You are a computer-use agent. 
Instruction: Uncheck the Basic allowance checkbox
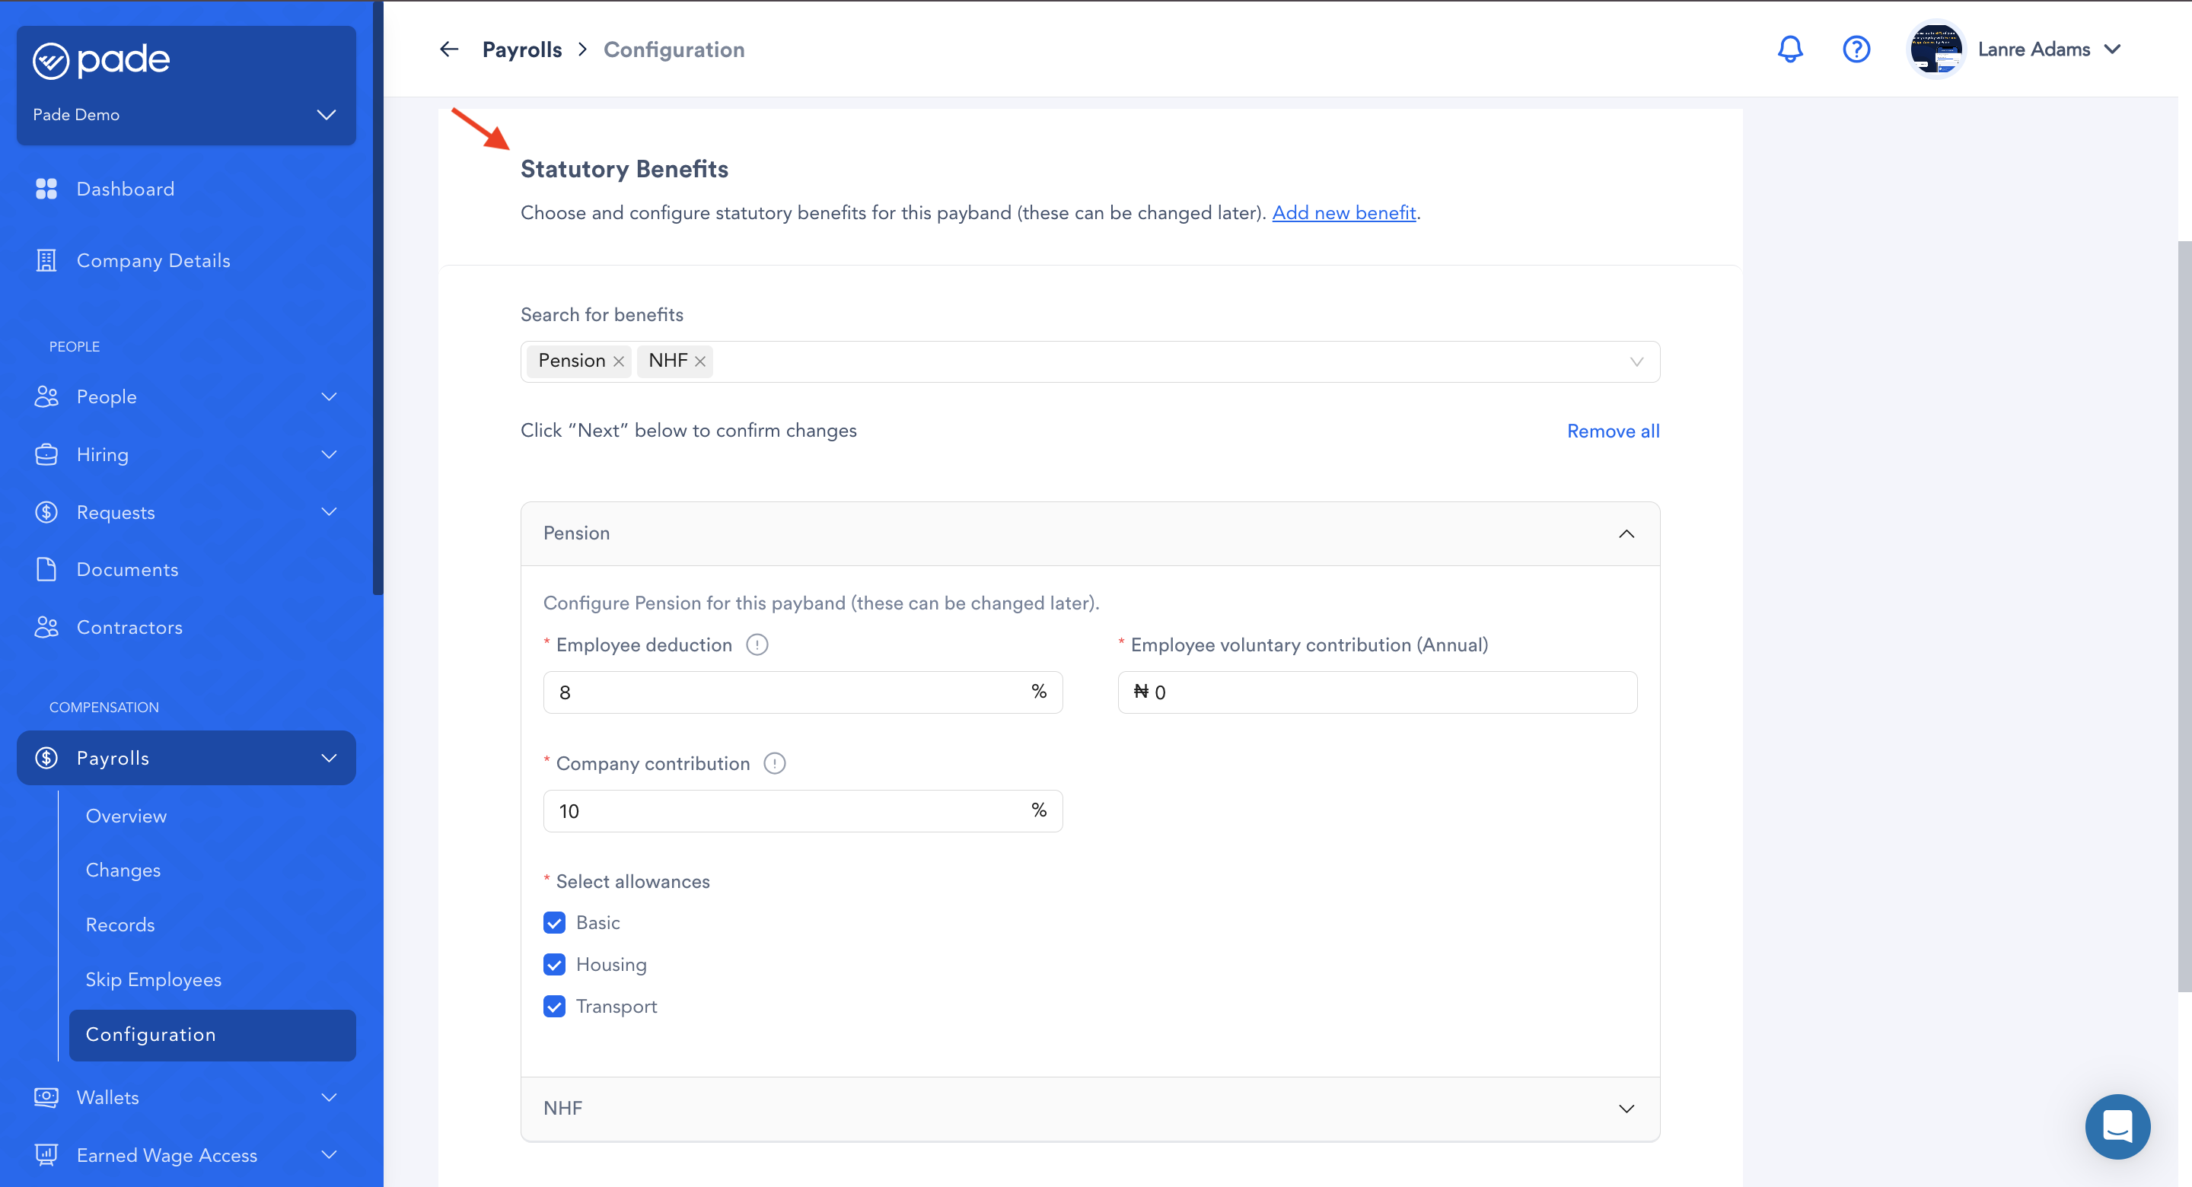[554, 922]
